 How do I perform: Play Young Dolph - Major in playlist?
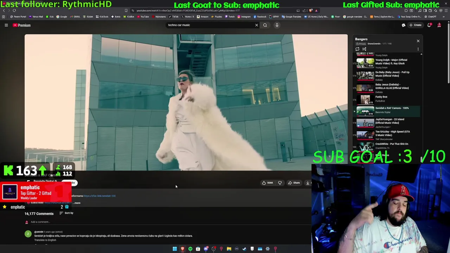(386, 63)
